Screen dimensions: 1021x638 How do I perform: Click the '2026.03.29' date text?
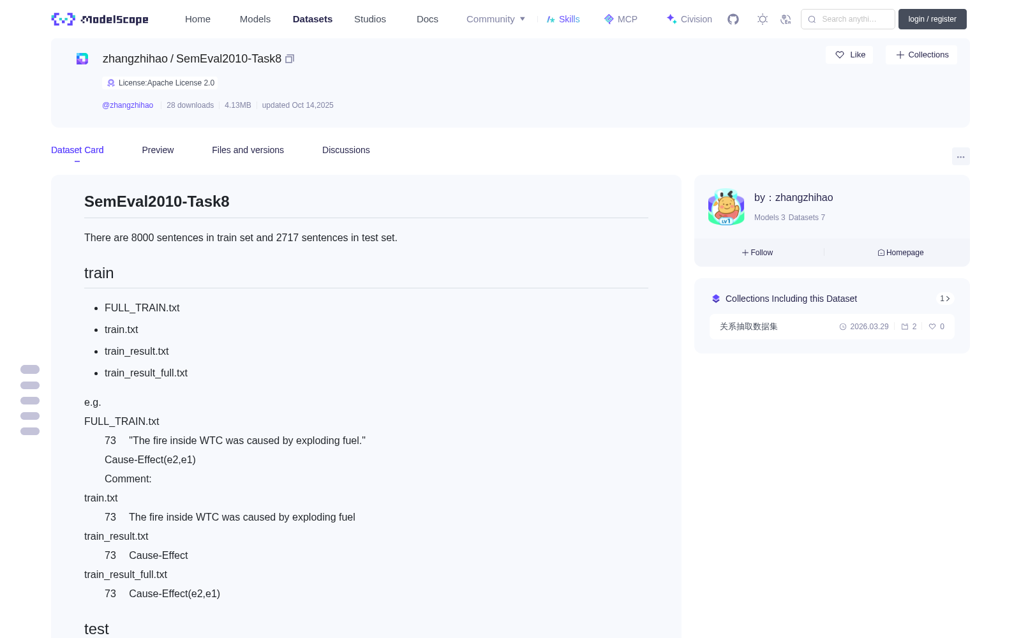coord(869,327)
